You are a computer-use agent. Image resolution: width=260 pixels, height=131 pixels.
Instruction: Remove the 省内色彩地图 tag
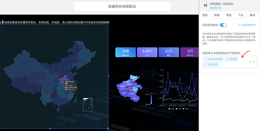coord(205,59)
